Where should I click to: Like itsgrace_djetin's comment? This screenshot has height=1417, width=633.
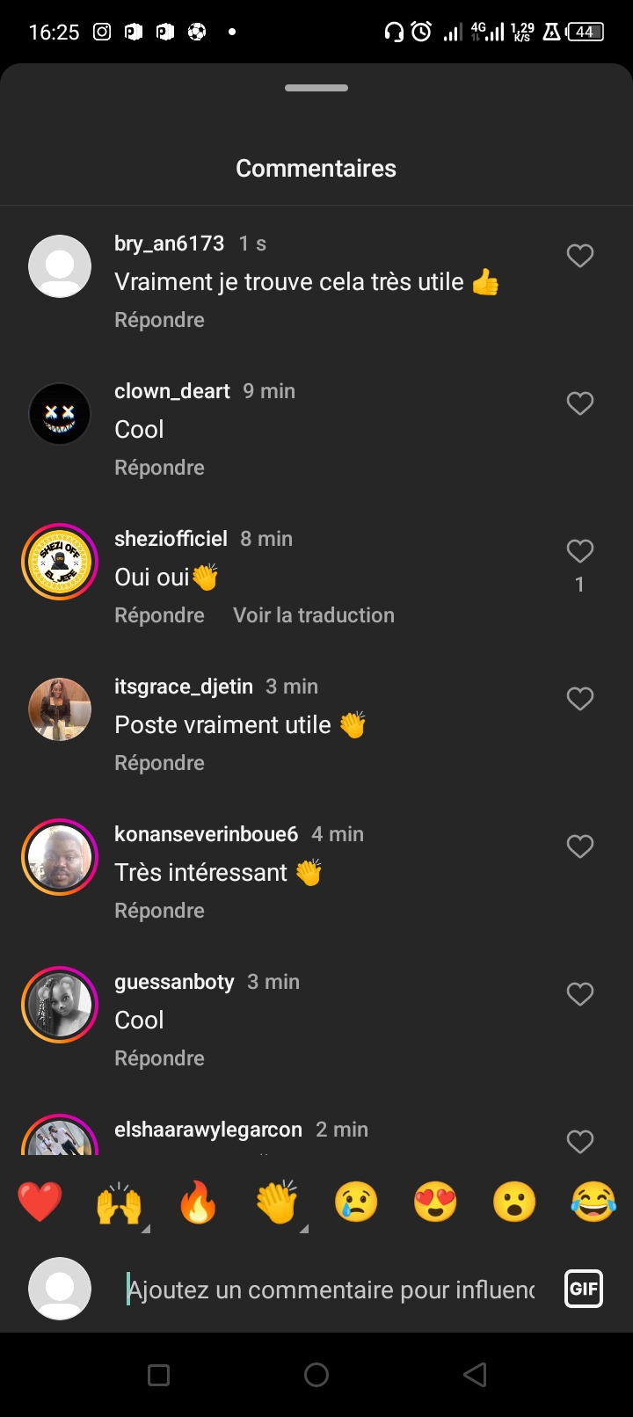580,699
